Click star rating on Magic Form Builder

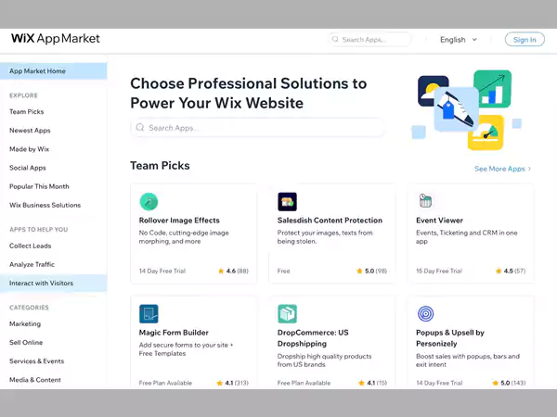point(232,383)
